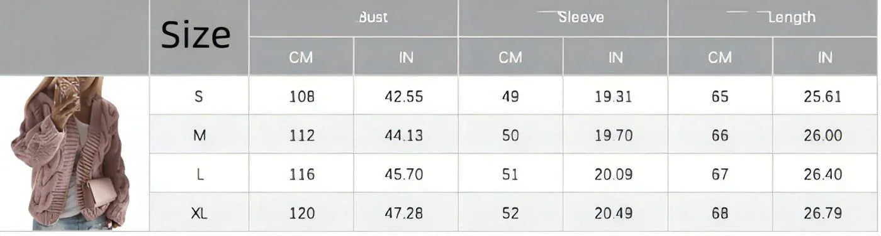Screen dimensions: 881x236
Task: Select the XL size row label
Action: pyautogui.click(x=199, y=213)
